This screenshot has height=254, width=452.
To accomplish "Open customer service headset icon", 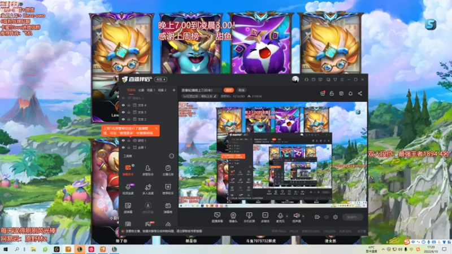I will pyautogui.click(x=306, y=80).
